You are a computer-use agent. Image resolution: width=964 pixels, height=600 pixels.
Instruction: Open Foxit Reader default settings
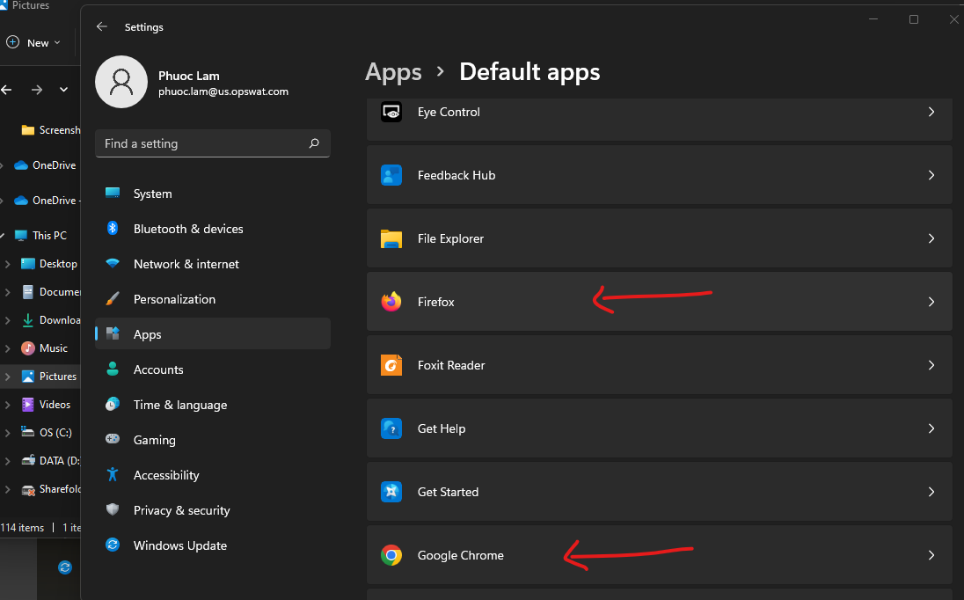(x=659, y=365)
